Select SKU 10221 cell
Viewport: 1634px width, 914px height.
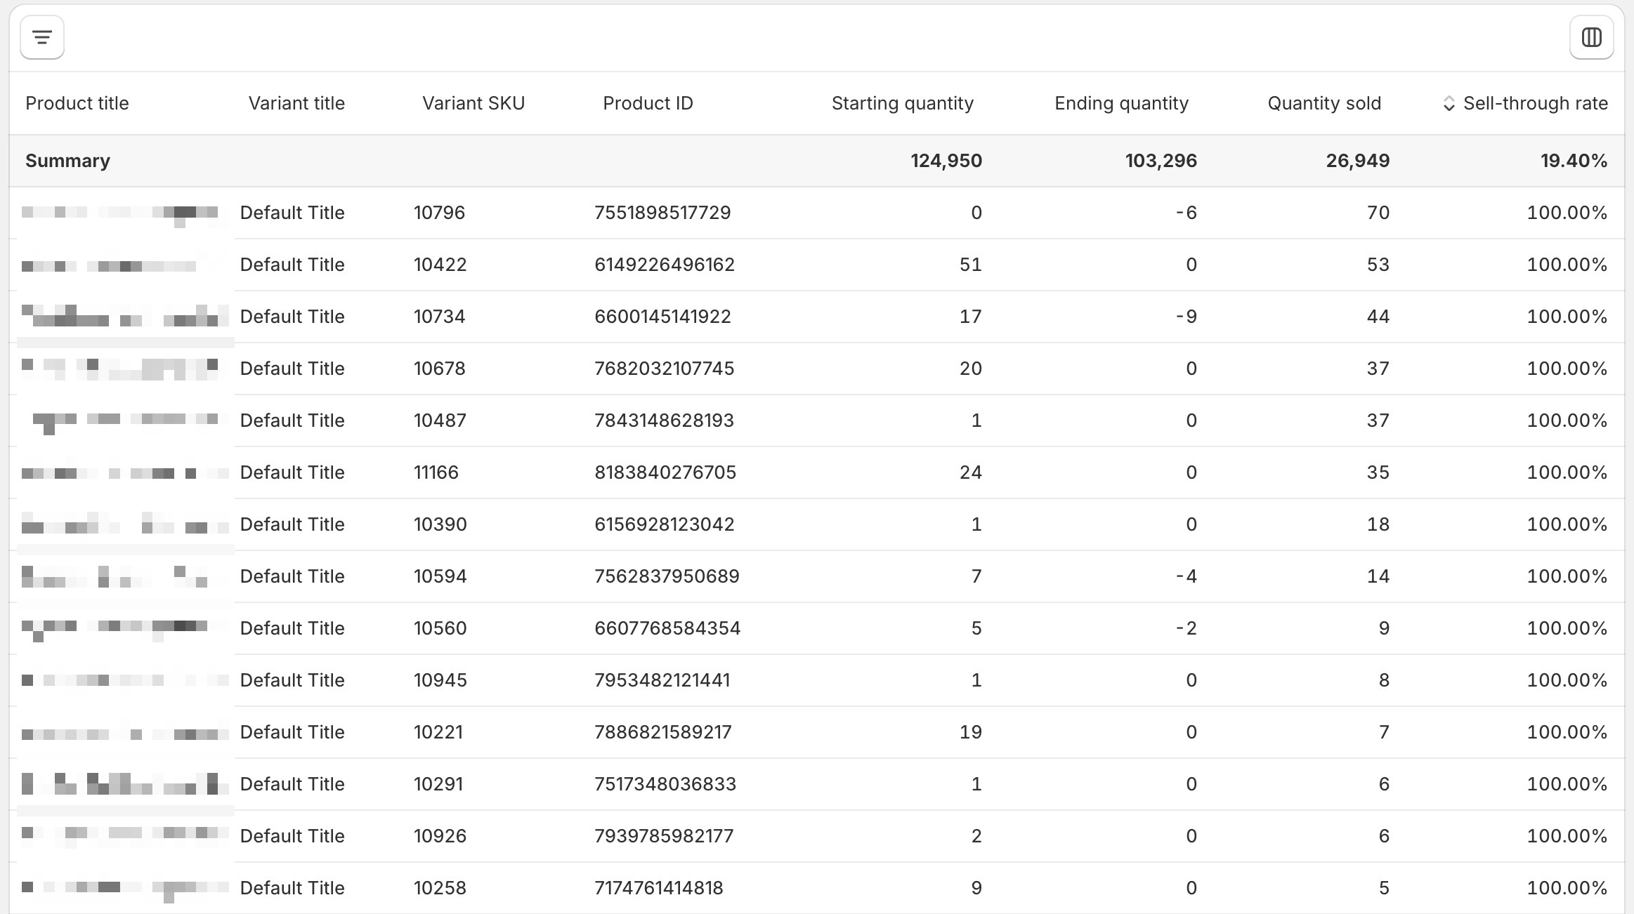point(438,732)
